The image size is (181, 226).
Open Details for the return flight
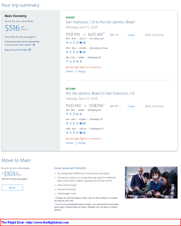click(x=69, y=143)
